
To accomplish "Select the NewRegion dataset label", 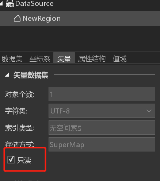I will pyautogui.click(x=42, y=19).
